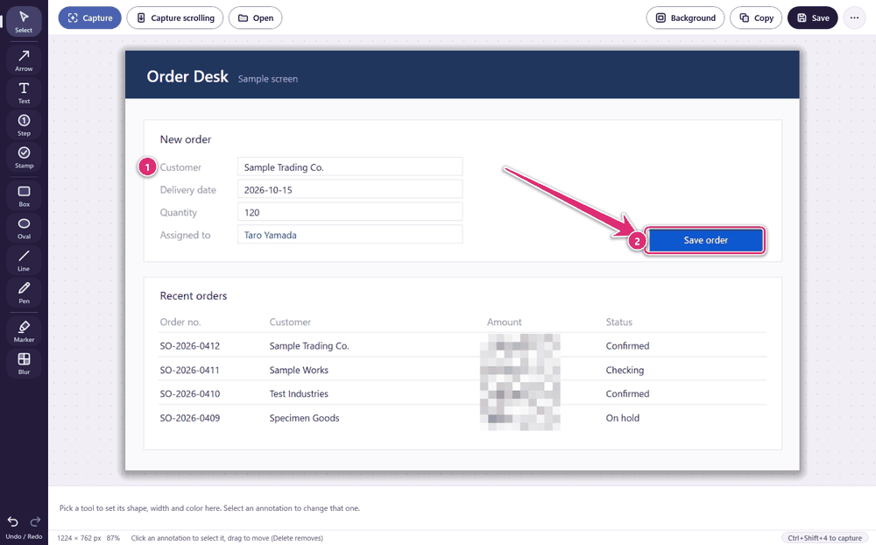Save the annotated image with Save
The width and height of the screenshot is (876, 545).
tap(813, 18)
